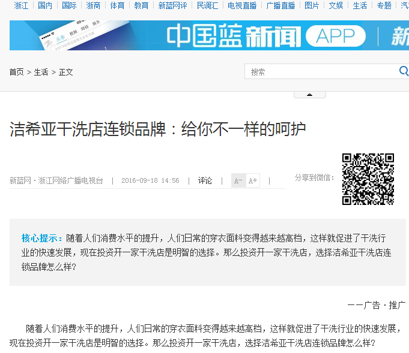409x353 pixels.
Task: Click the 中国蓝新闻 APP banner
Action: click(x=209, y=35)
